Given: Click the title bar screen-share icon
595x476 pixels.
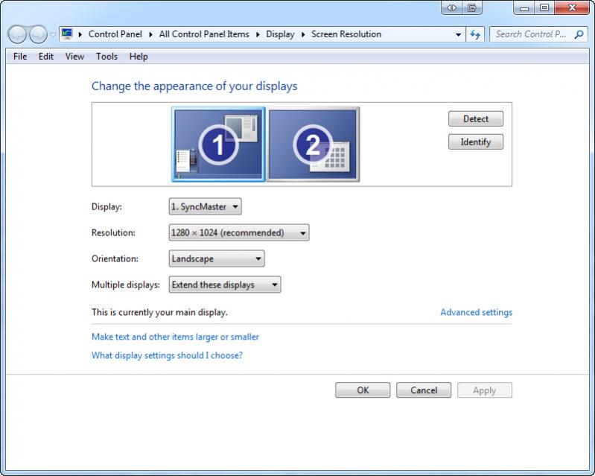Looking at the screenshot, I should (471, 7).
